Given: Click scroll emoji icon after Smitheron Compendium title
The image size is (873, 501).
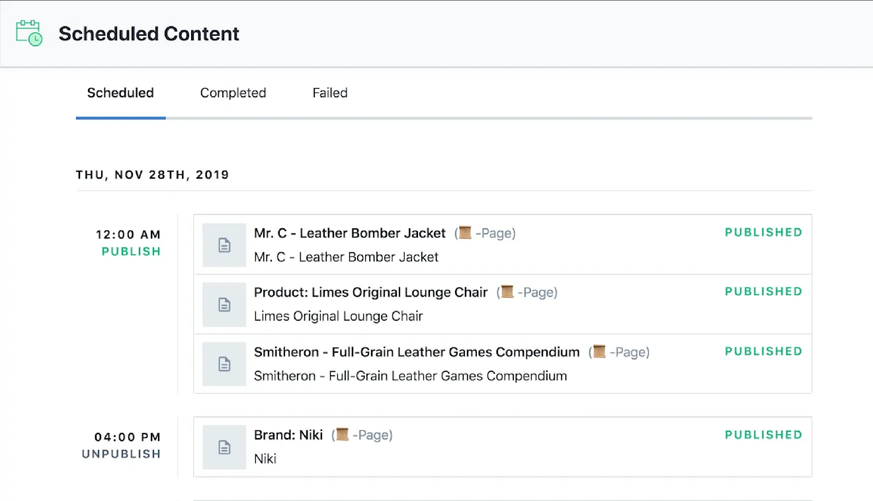Looking at the screenshot, I should tap(599, 351).
